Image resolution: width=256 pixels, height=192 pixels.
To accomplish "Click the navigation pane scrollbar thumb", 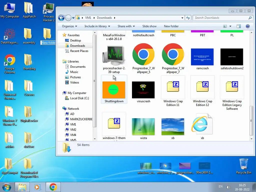I will tap(94, 81).
